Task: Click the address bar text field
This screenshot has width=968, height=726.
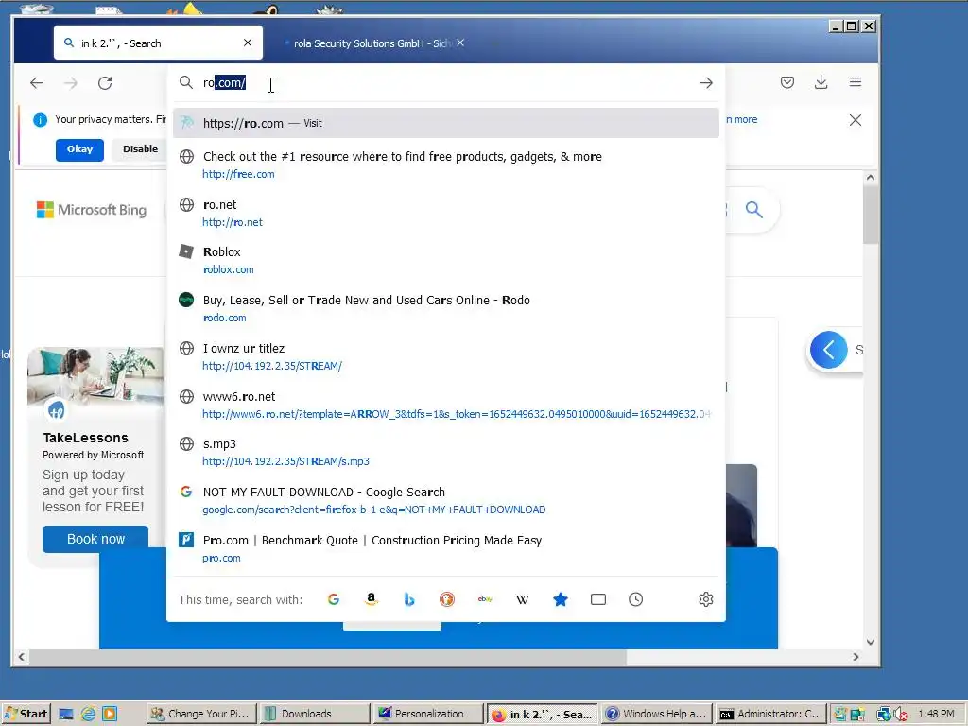Action: tap(444, 83)
